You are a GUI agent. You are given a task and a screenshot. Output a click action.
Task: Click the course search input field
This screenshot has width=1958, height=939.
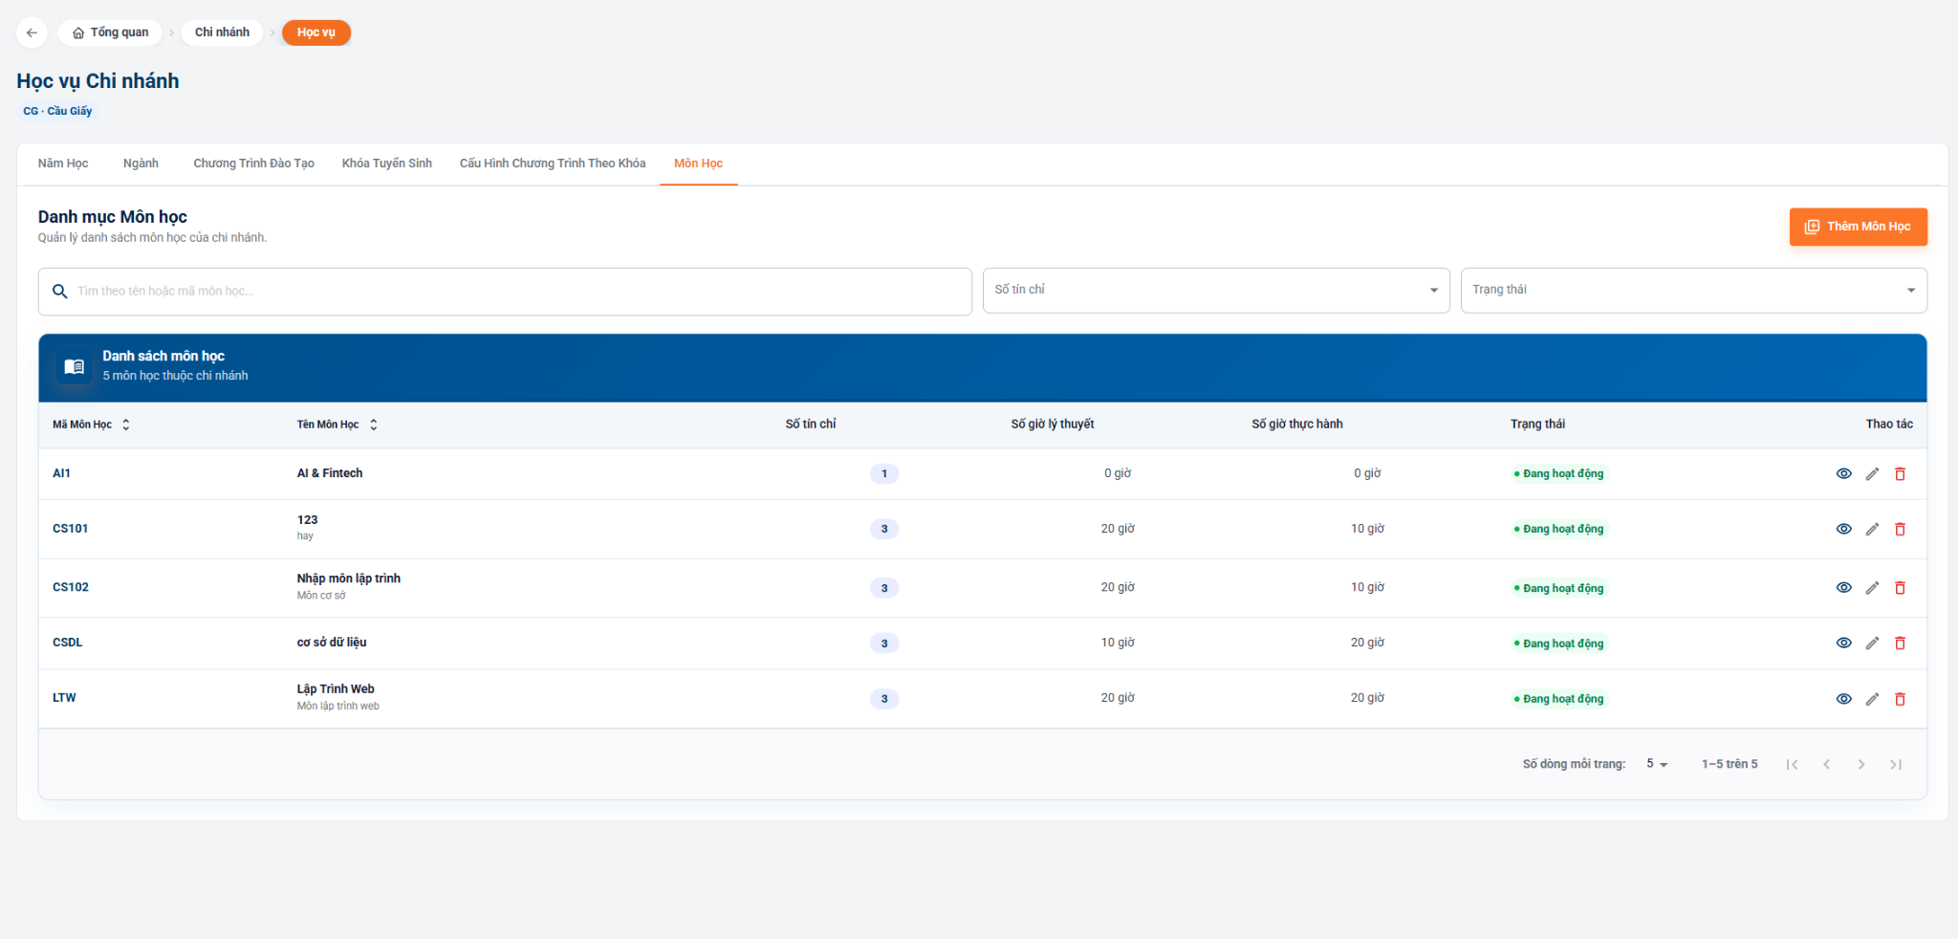505,292
